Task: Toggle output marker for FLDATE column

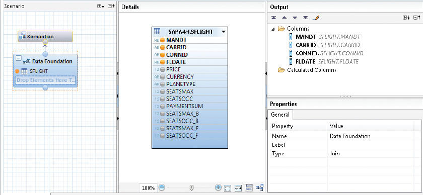Action: click(162, 62)
